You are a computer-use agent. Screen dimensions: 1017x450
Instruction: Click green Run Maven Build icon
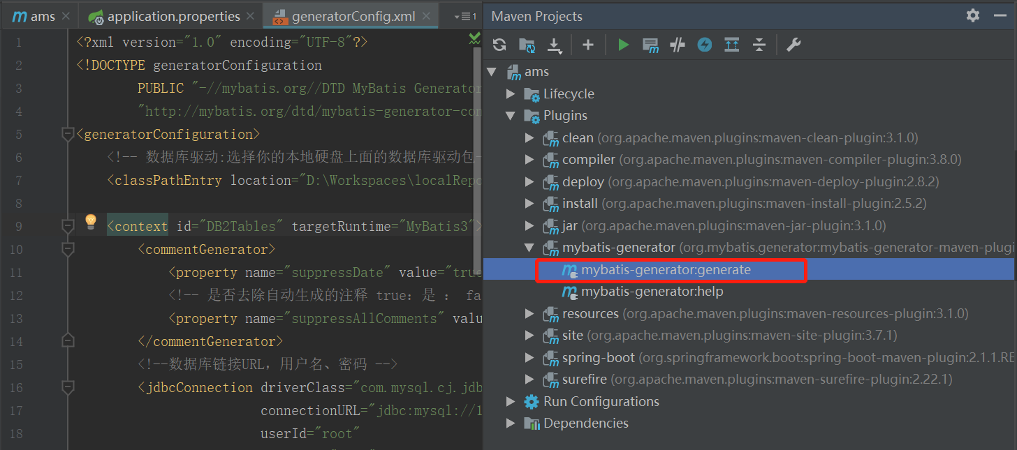(623, 45)
